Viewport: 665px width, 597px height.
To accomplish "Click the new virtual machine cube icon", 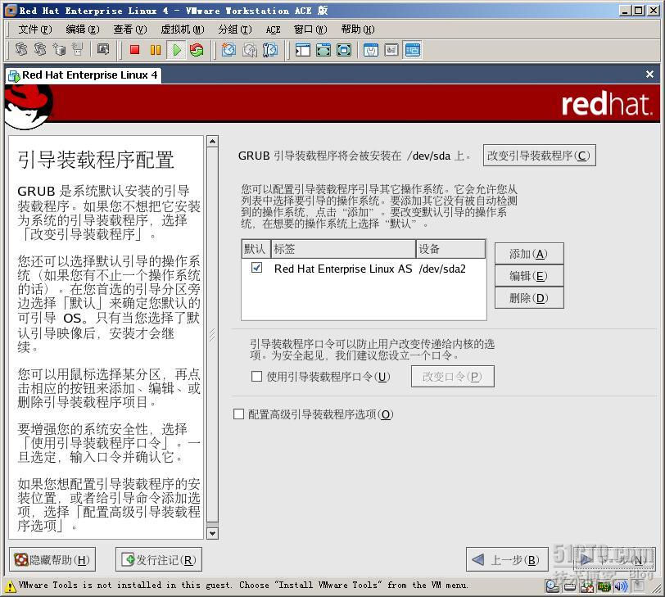I will pos(59,50).
